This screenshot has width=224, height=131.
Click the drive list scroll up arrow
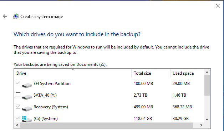click(207, 72)
